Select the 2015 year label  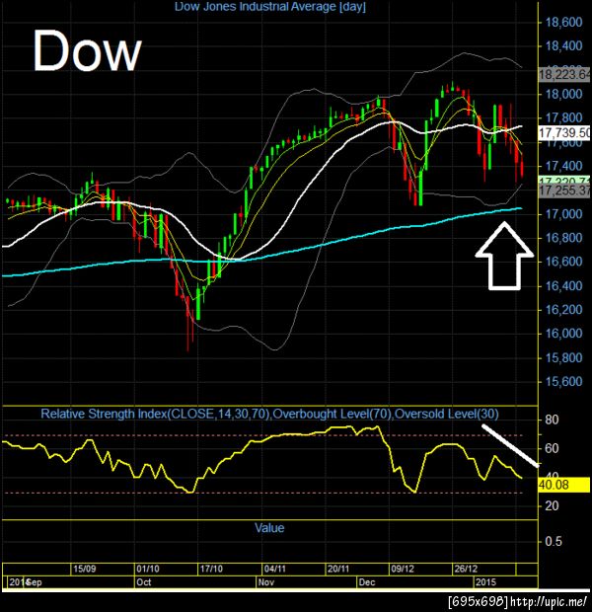tap(485, 582)
